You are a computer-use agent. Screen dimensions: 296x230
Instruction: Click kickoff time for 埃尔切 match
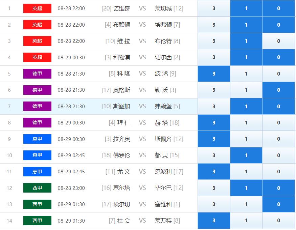pyautogui.click(x=71, y=204)
